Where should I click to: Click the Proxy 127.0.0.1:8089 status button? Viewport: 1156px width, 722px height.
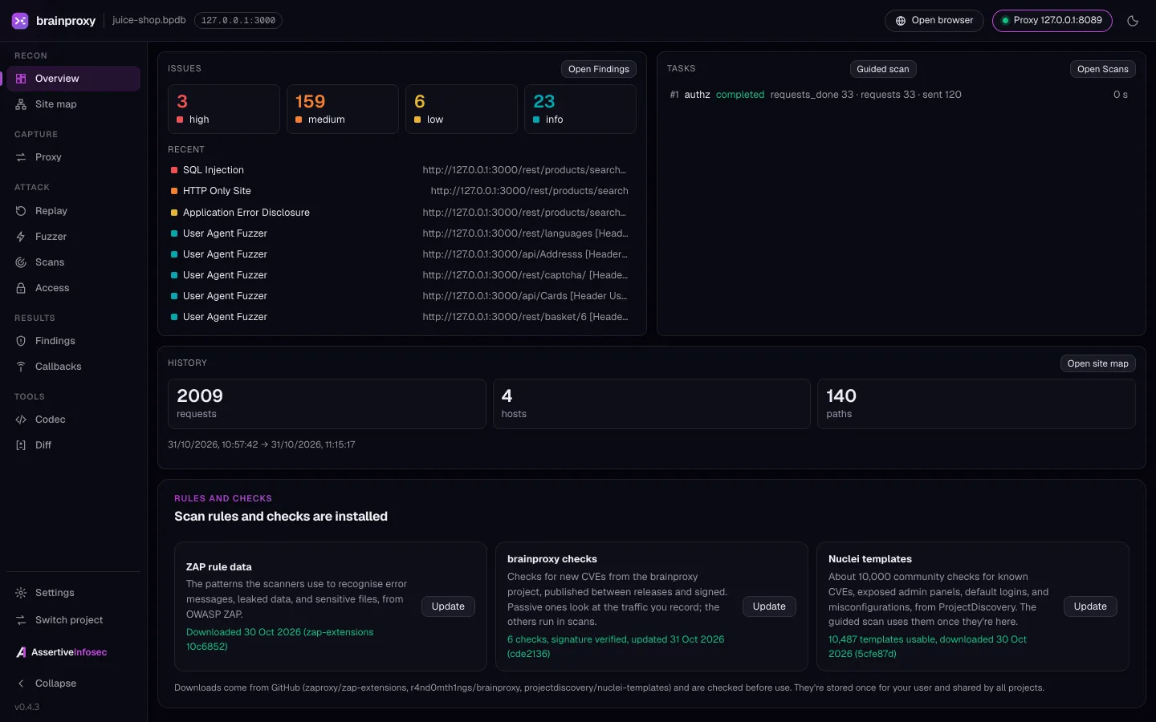(x=1052, y=21)
